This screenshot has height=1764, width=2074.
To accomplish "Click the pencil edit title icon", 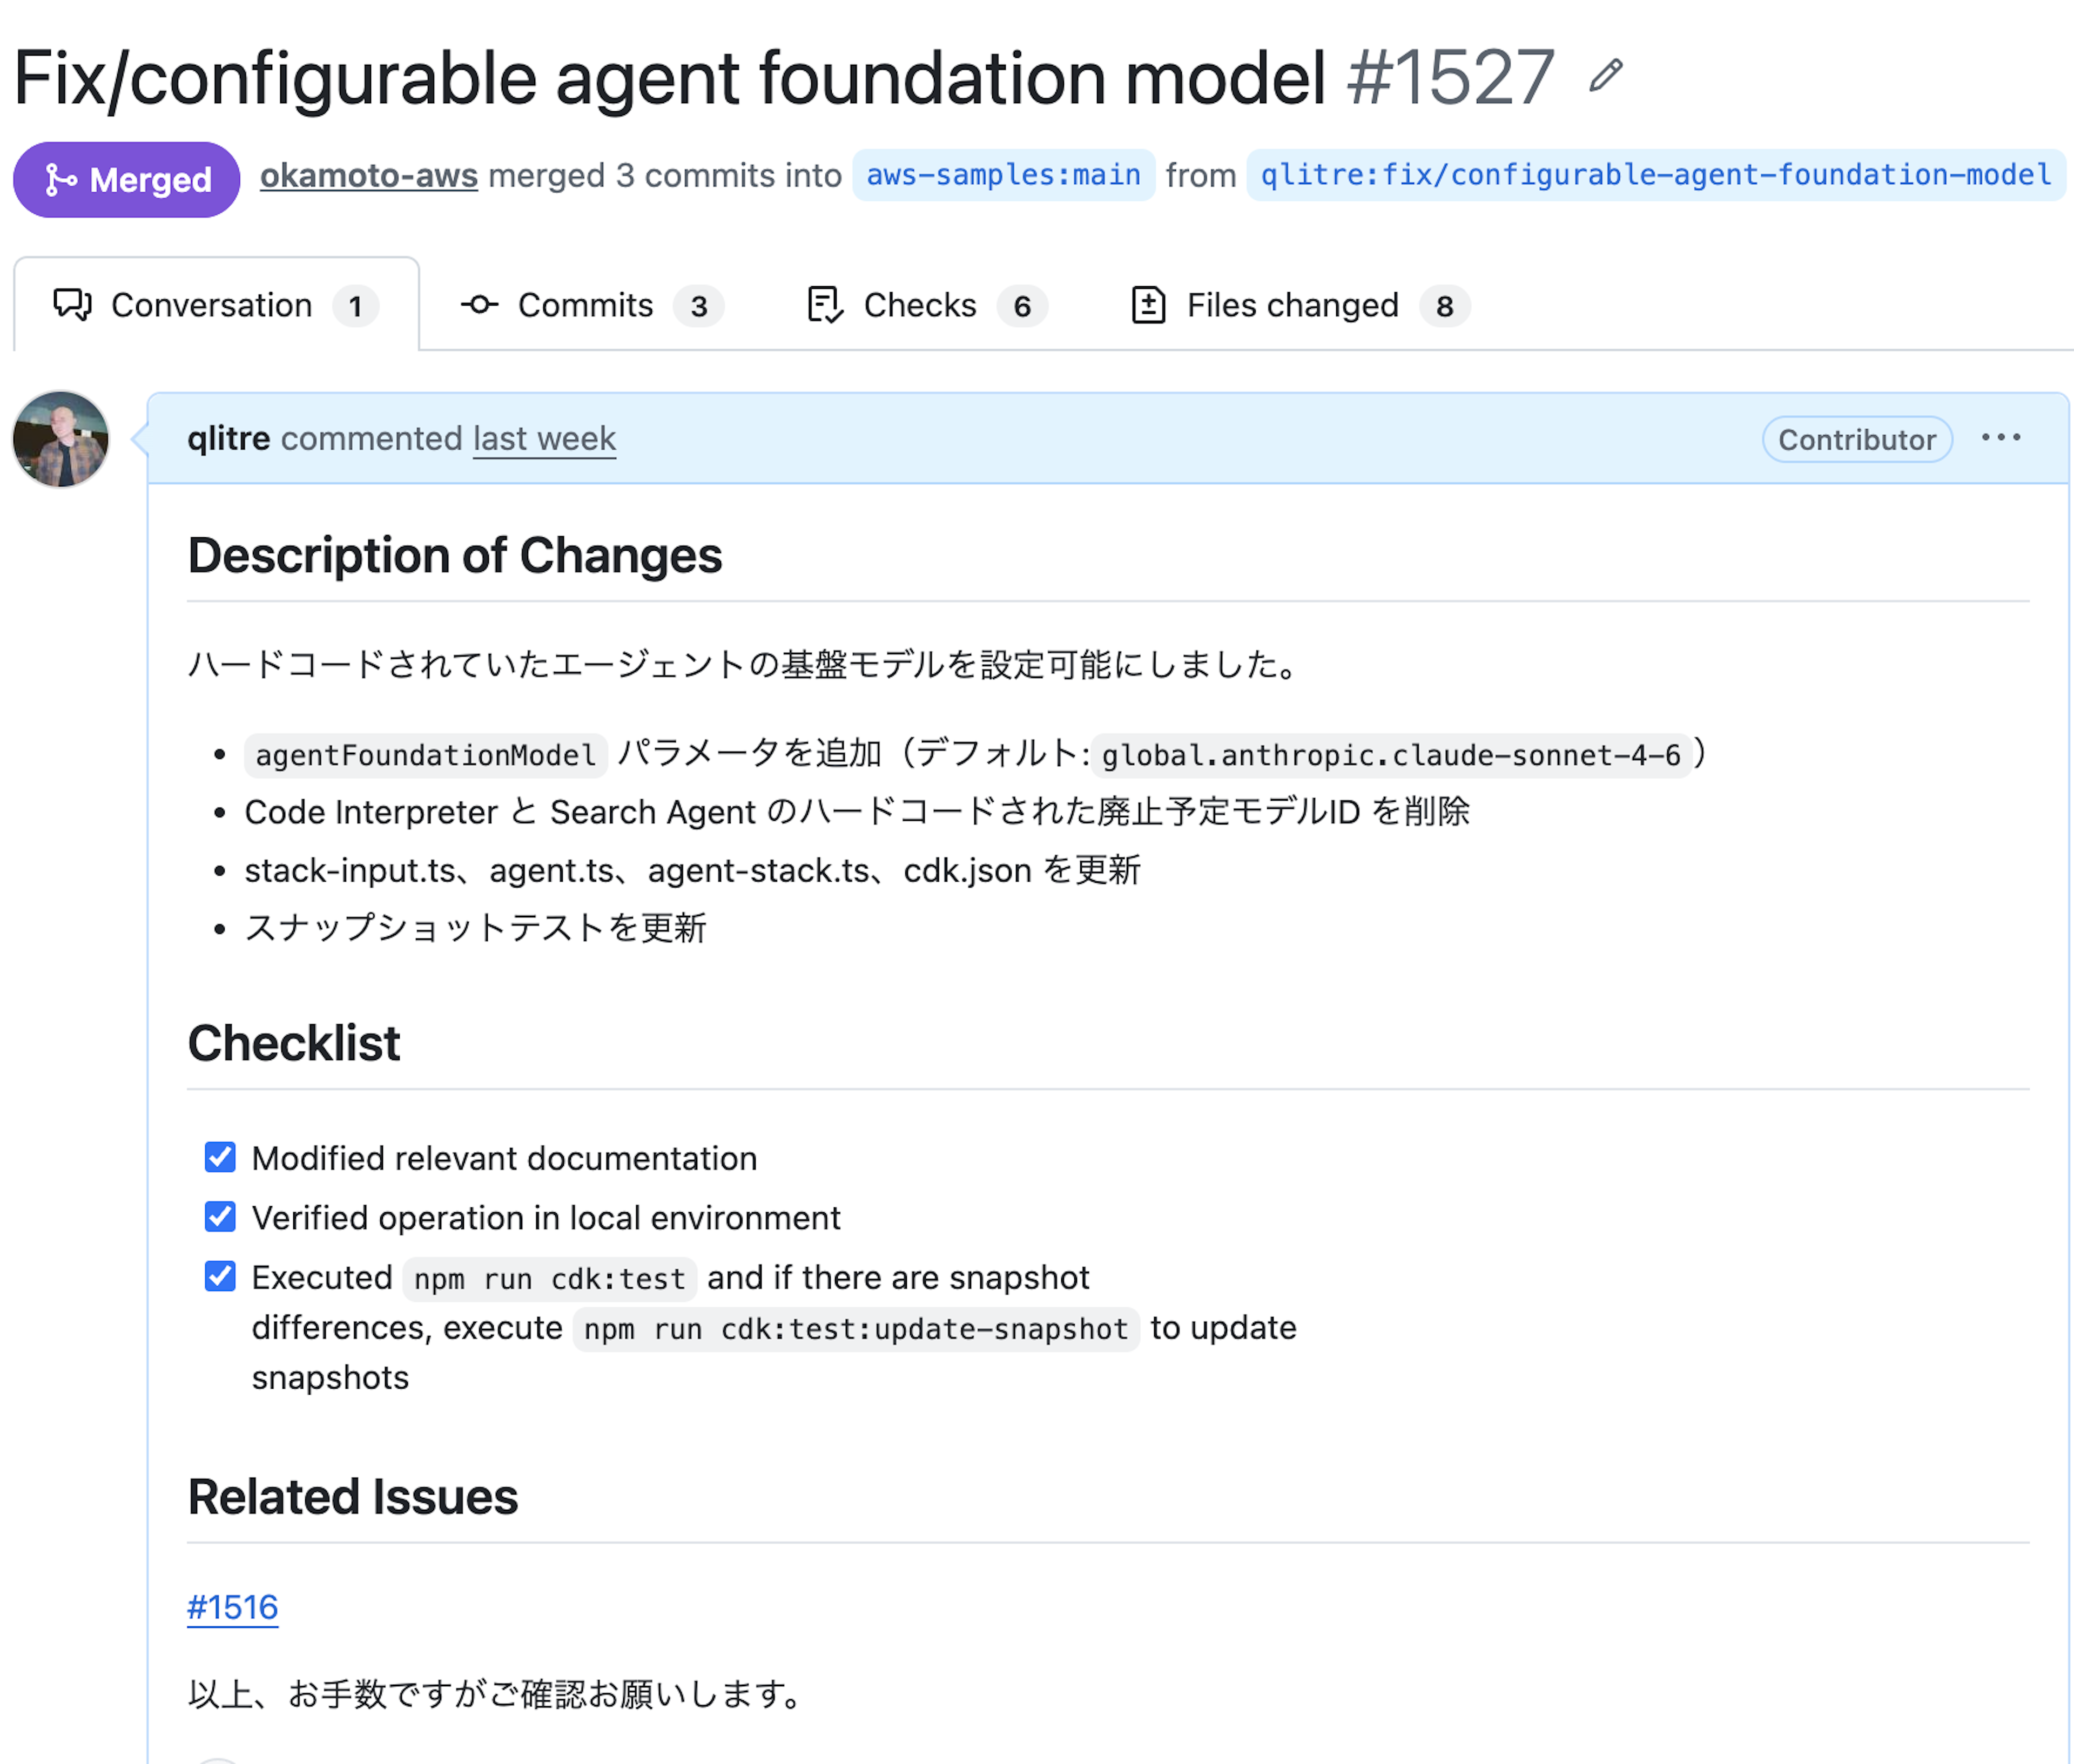I will 1605,76.
